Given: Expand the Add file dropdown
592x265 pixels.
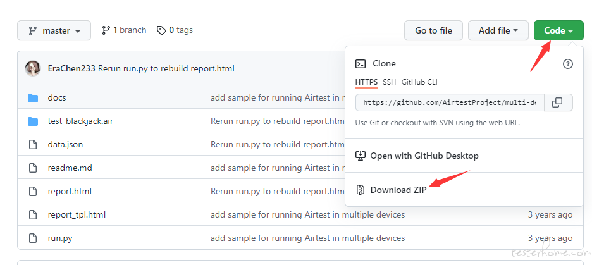Looking at the screenshot, I should pos(498,30).
